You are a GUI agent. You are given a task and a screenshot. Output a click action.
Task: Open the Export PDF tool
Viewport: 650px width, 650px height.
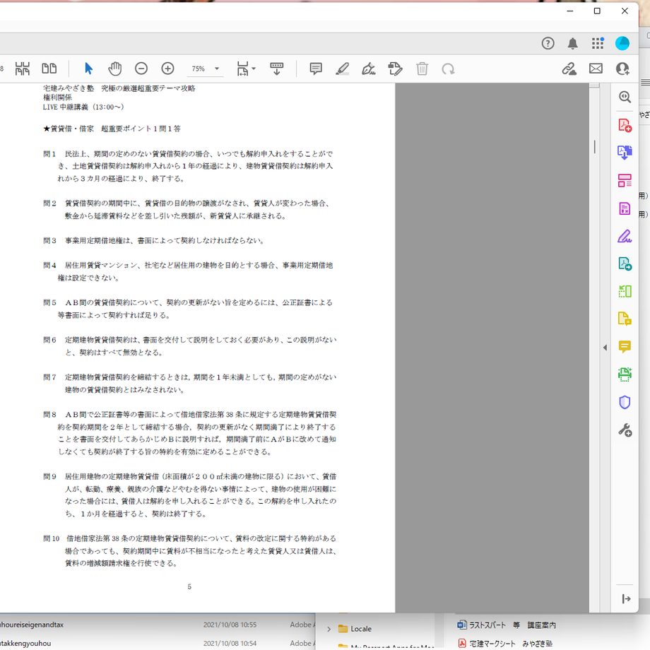coord(625,153)
